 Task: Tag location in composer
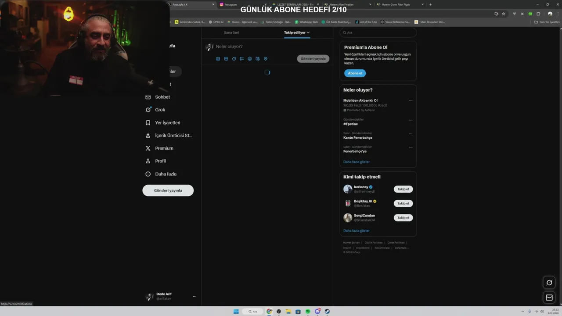[266, 59]
